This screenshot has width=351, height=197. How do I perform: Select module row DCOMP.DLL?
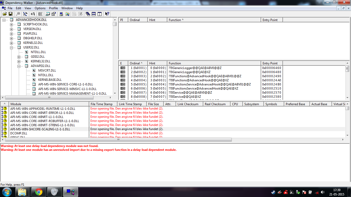pos(173,133)
